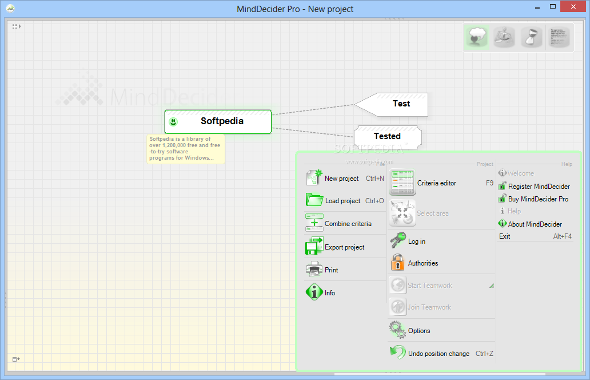Click the yellow Softpedia description note
Image resolution: width=590 pixels, height=380 pixels.
(185, 149)
